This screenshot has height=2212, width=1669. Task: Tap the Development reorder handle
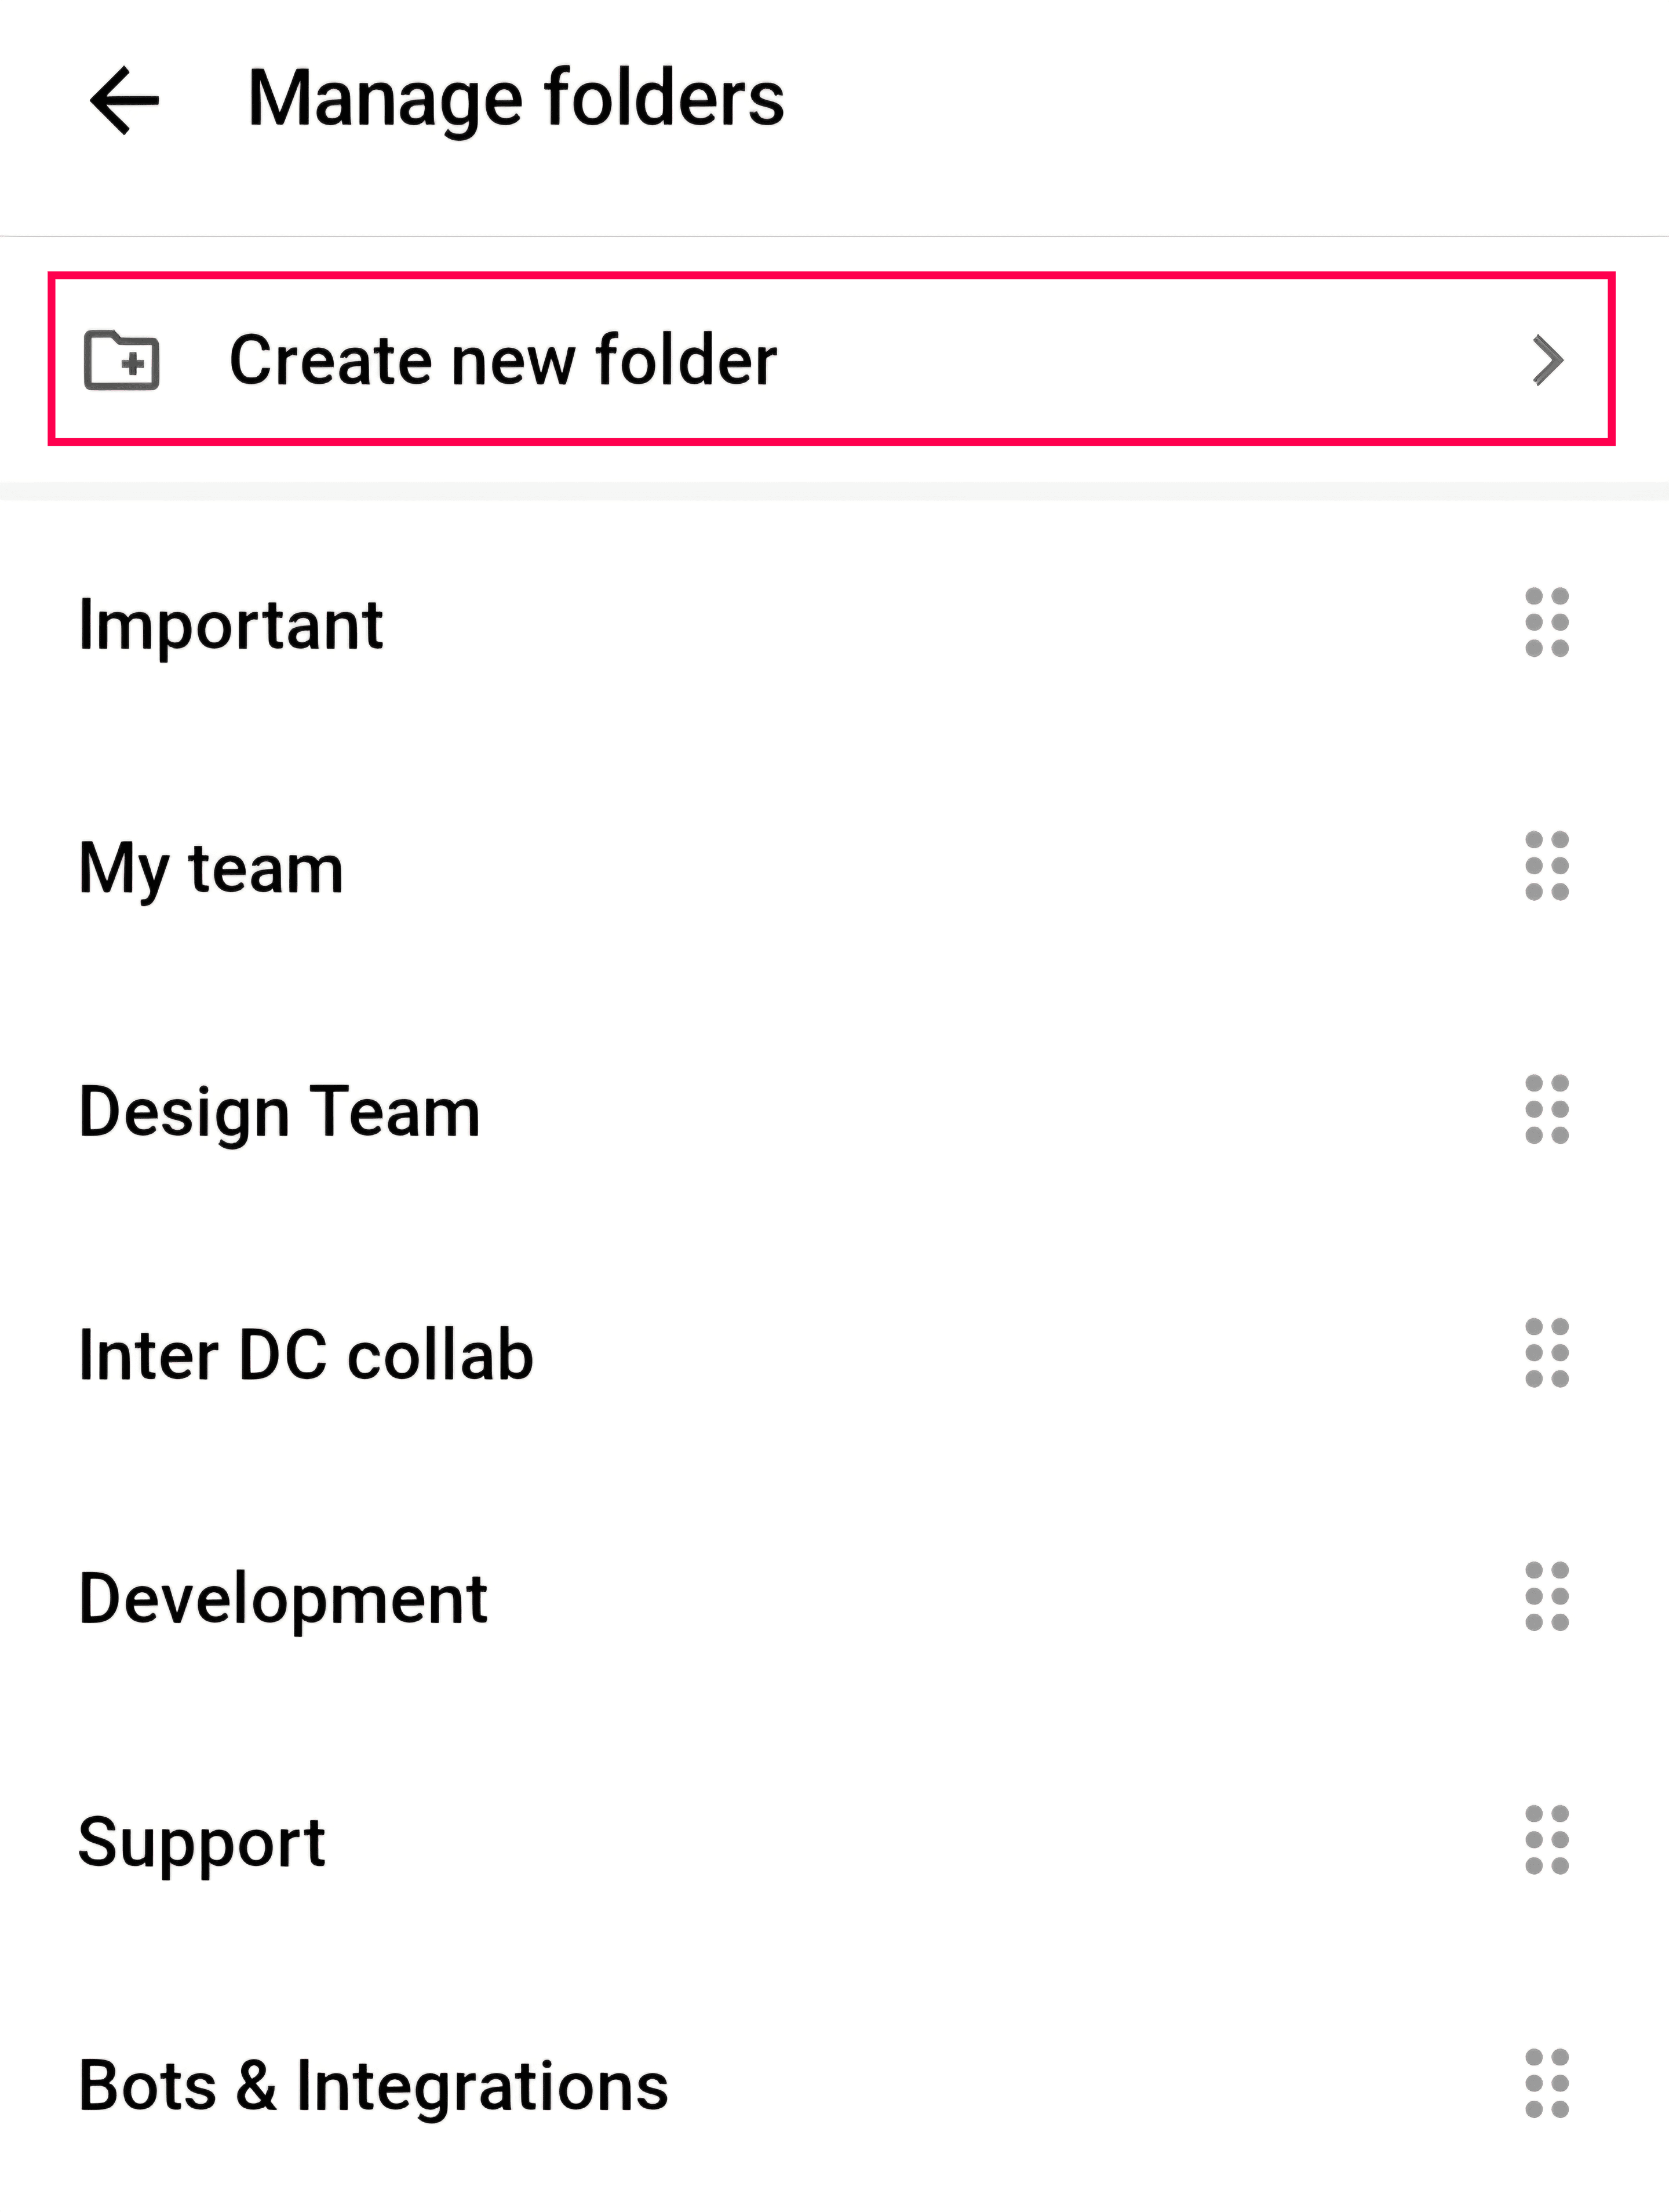click(1547, 1596)
